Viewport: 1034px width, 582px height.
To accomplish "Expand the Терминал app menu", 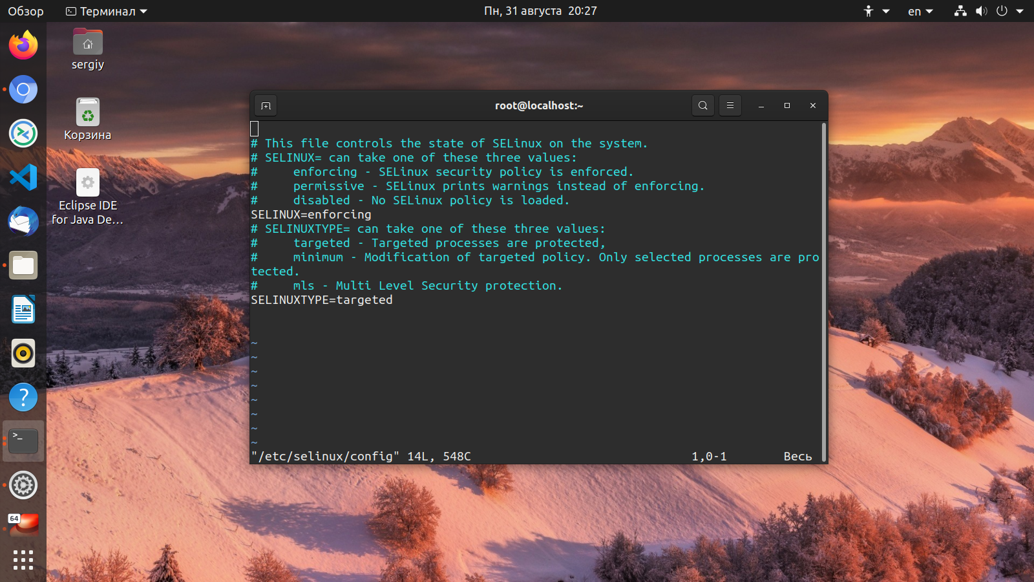I will coord(107,11).
